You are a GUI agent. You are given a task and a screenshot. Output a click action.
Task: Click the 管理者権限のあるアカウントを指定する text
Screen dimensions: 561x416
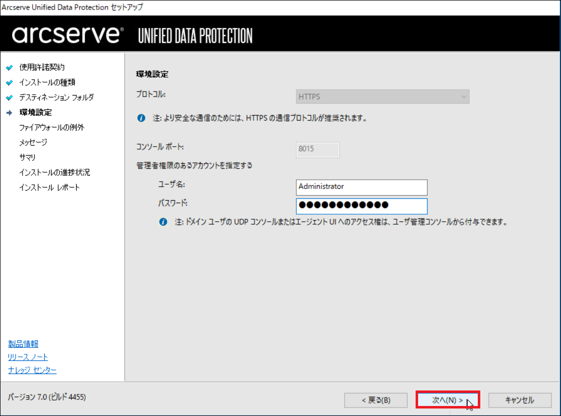coord(195,166)
